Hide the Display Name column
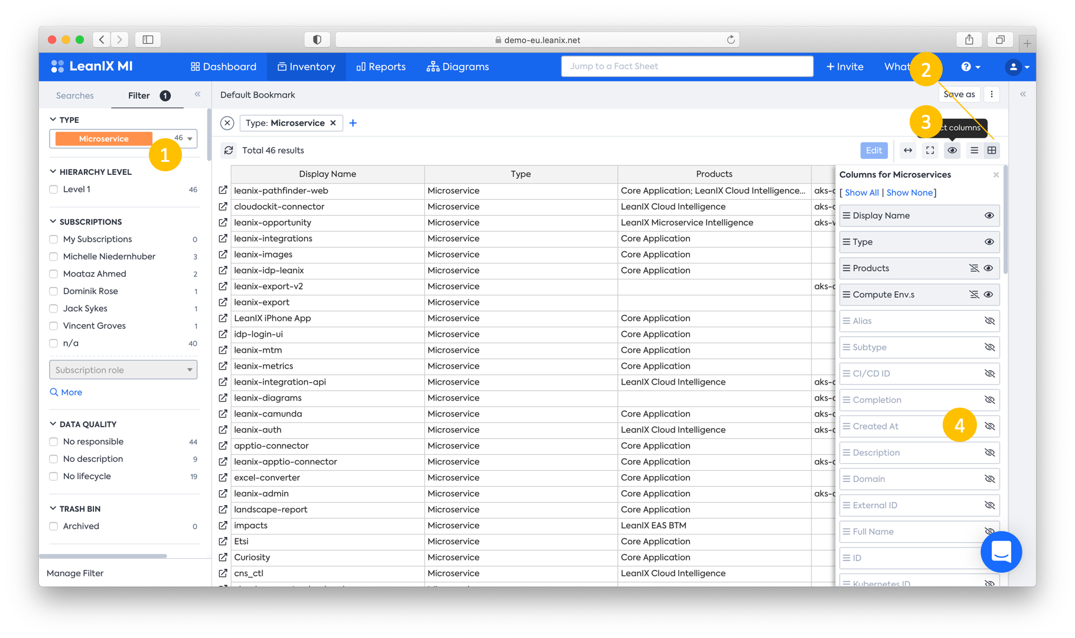Image resolution: width=1075 pixels, height=638 pixels. [x=989, y=216]
